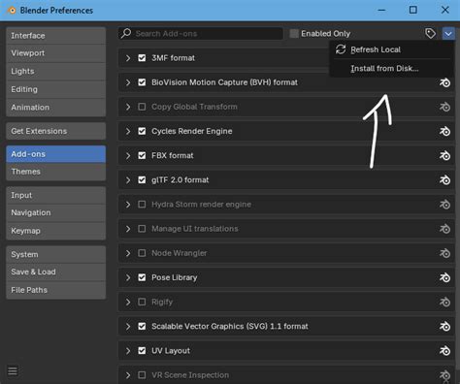Enable the Node Wrangler add-on
460x384 pixels.
click(x=142, y=253)
